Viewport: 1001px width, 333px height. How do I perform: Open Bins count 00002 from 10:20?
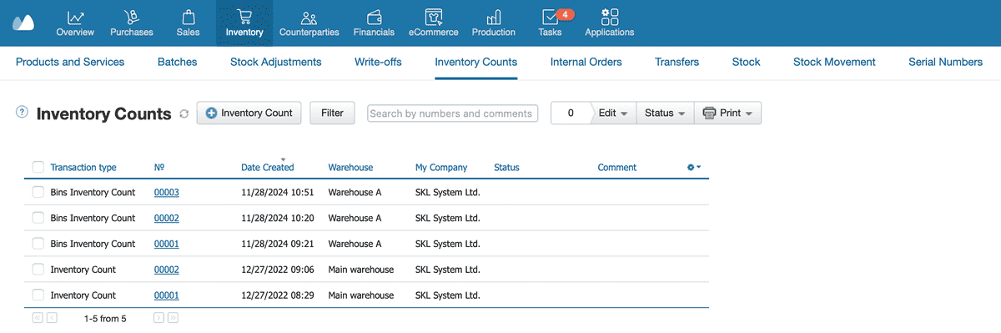tap(166, 218)
